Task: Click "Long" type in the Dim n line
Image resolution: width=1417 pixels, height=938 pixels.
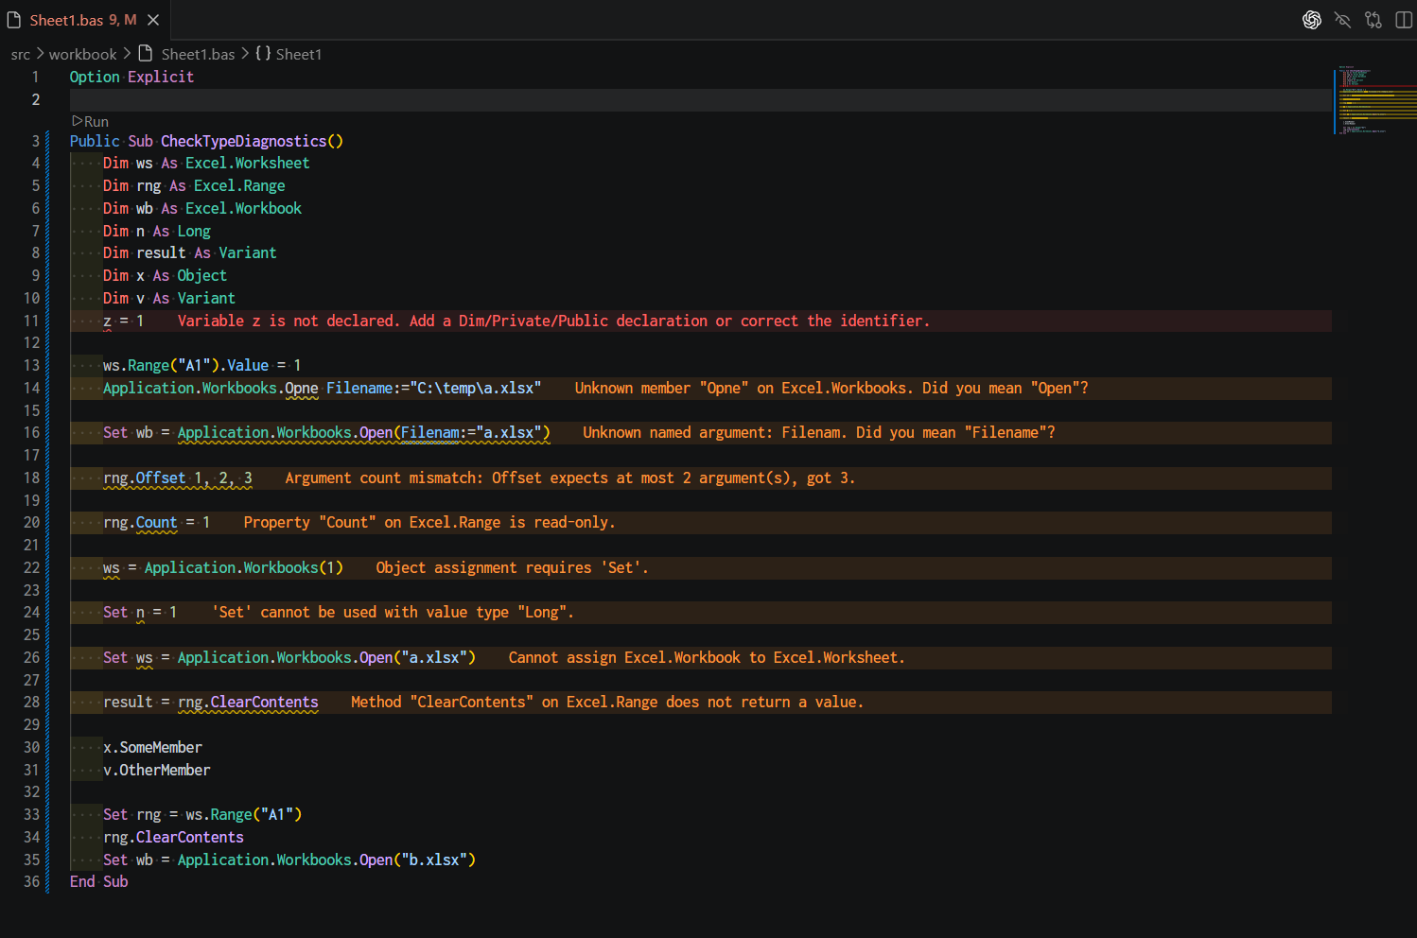Action: [194, 232]
